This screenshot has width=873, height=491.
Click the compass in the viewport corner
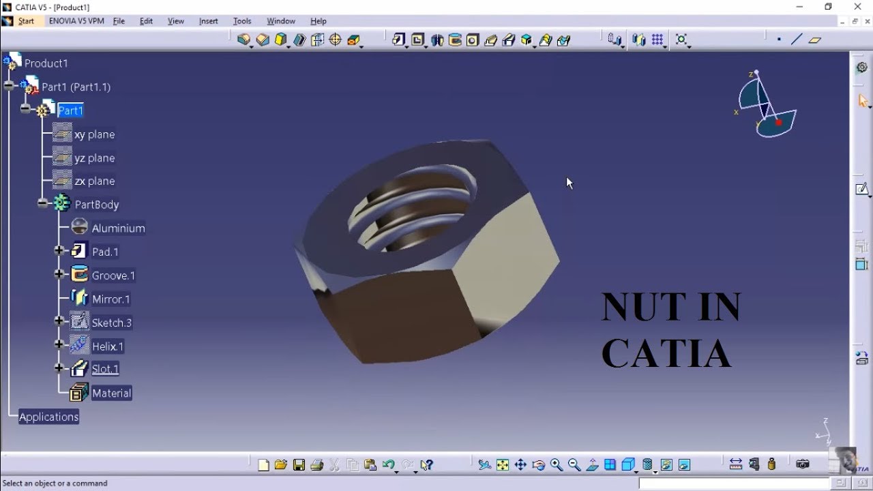[766, 104]
